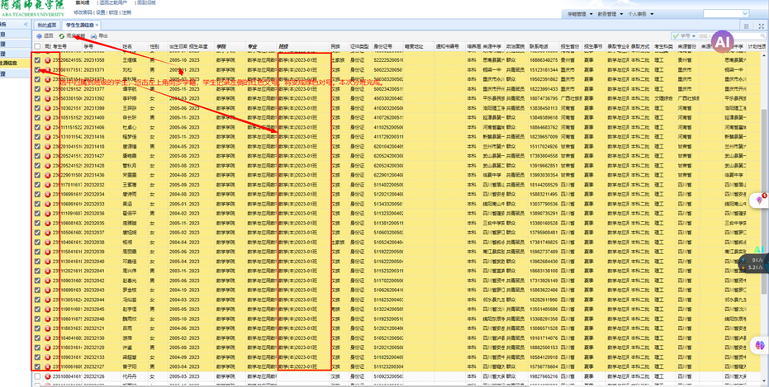The width and height of the screenshot is (769, 387).
Task: Click the red X status icon for 20231406
Action: click(x=48, y=127)
